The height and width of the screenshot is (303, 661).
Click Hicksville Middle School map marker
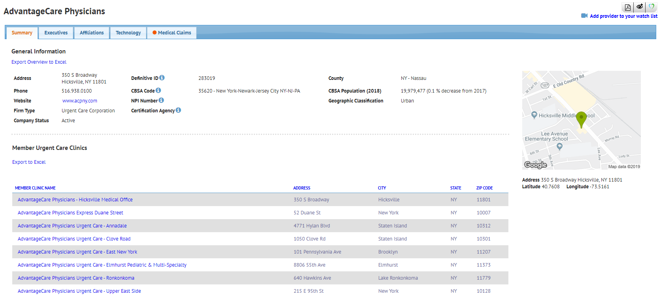click(534, 115)
